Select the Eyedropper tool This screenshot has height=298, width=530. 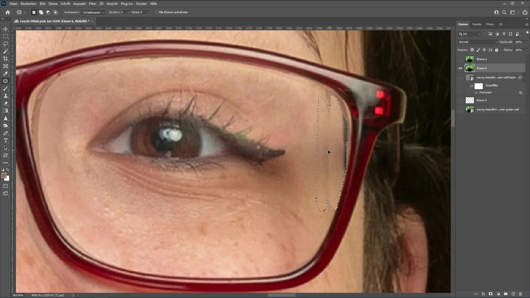pos(6,73)
